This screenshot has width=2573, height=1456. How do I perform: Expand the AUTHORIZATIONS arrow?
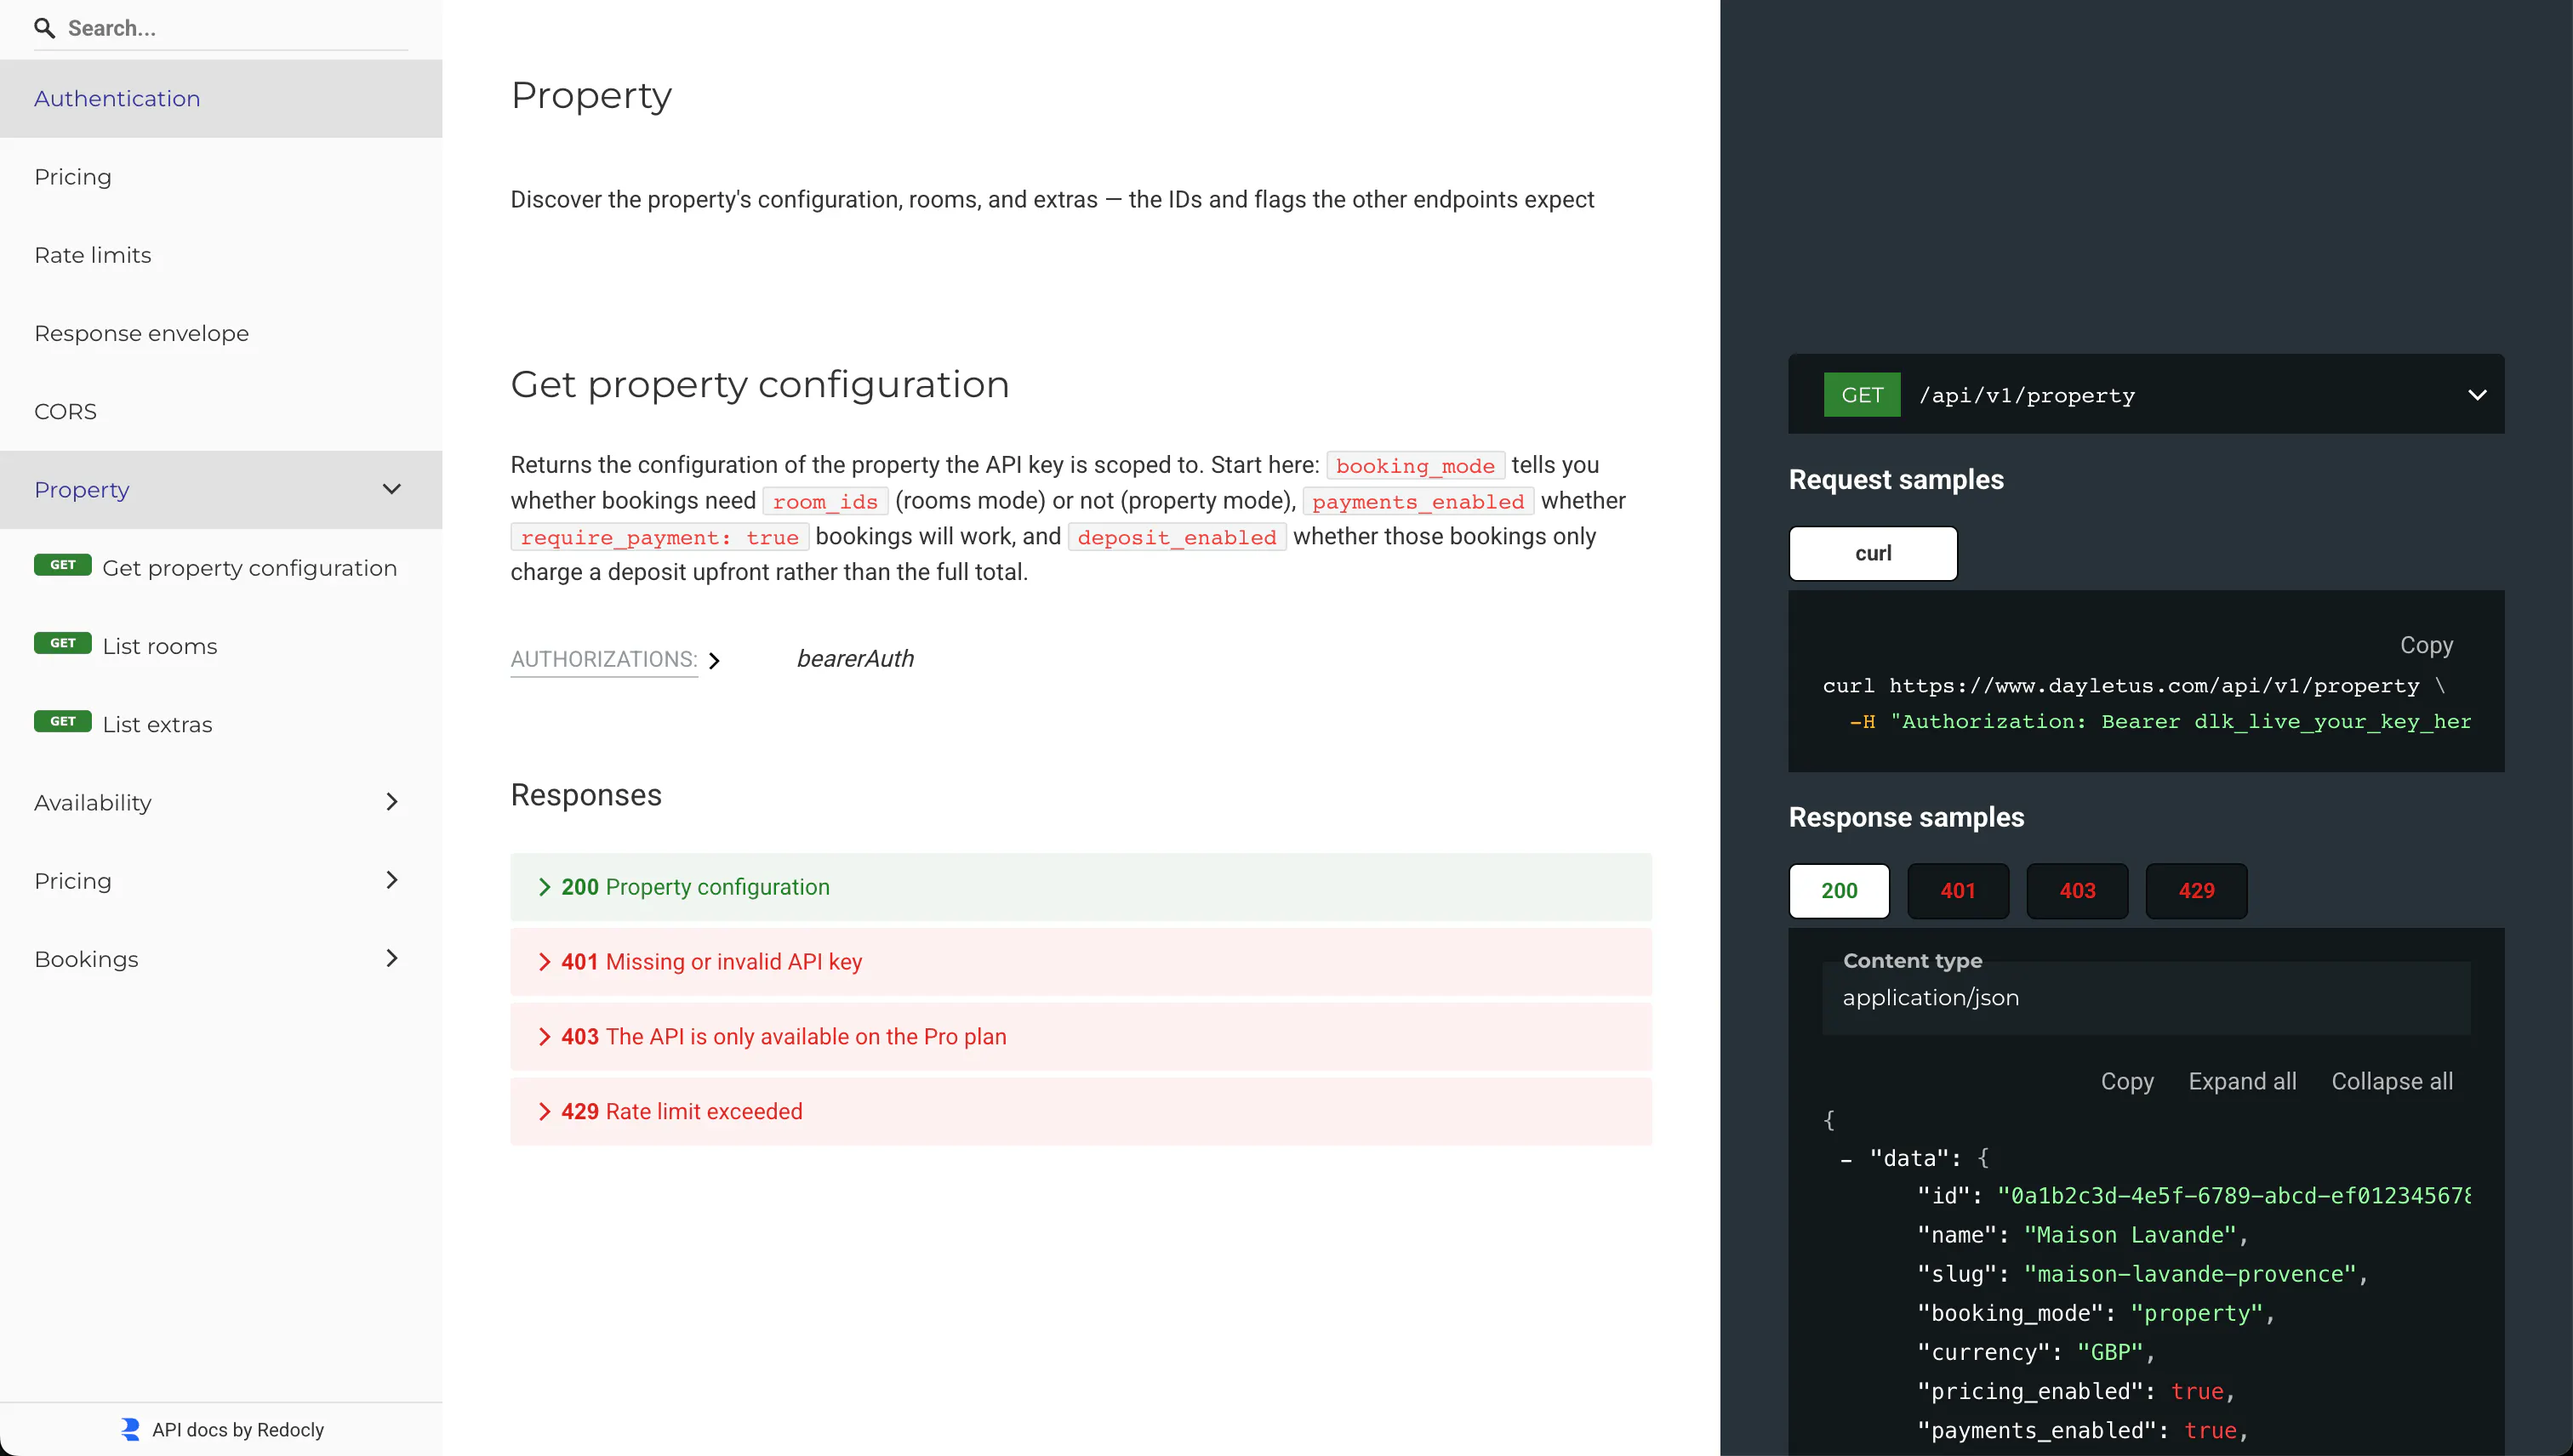coord(714,660)
